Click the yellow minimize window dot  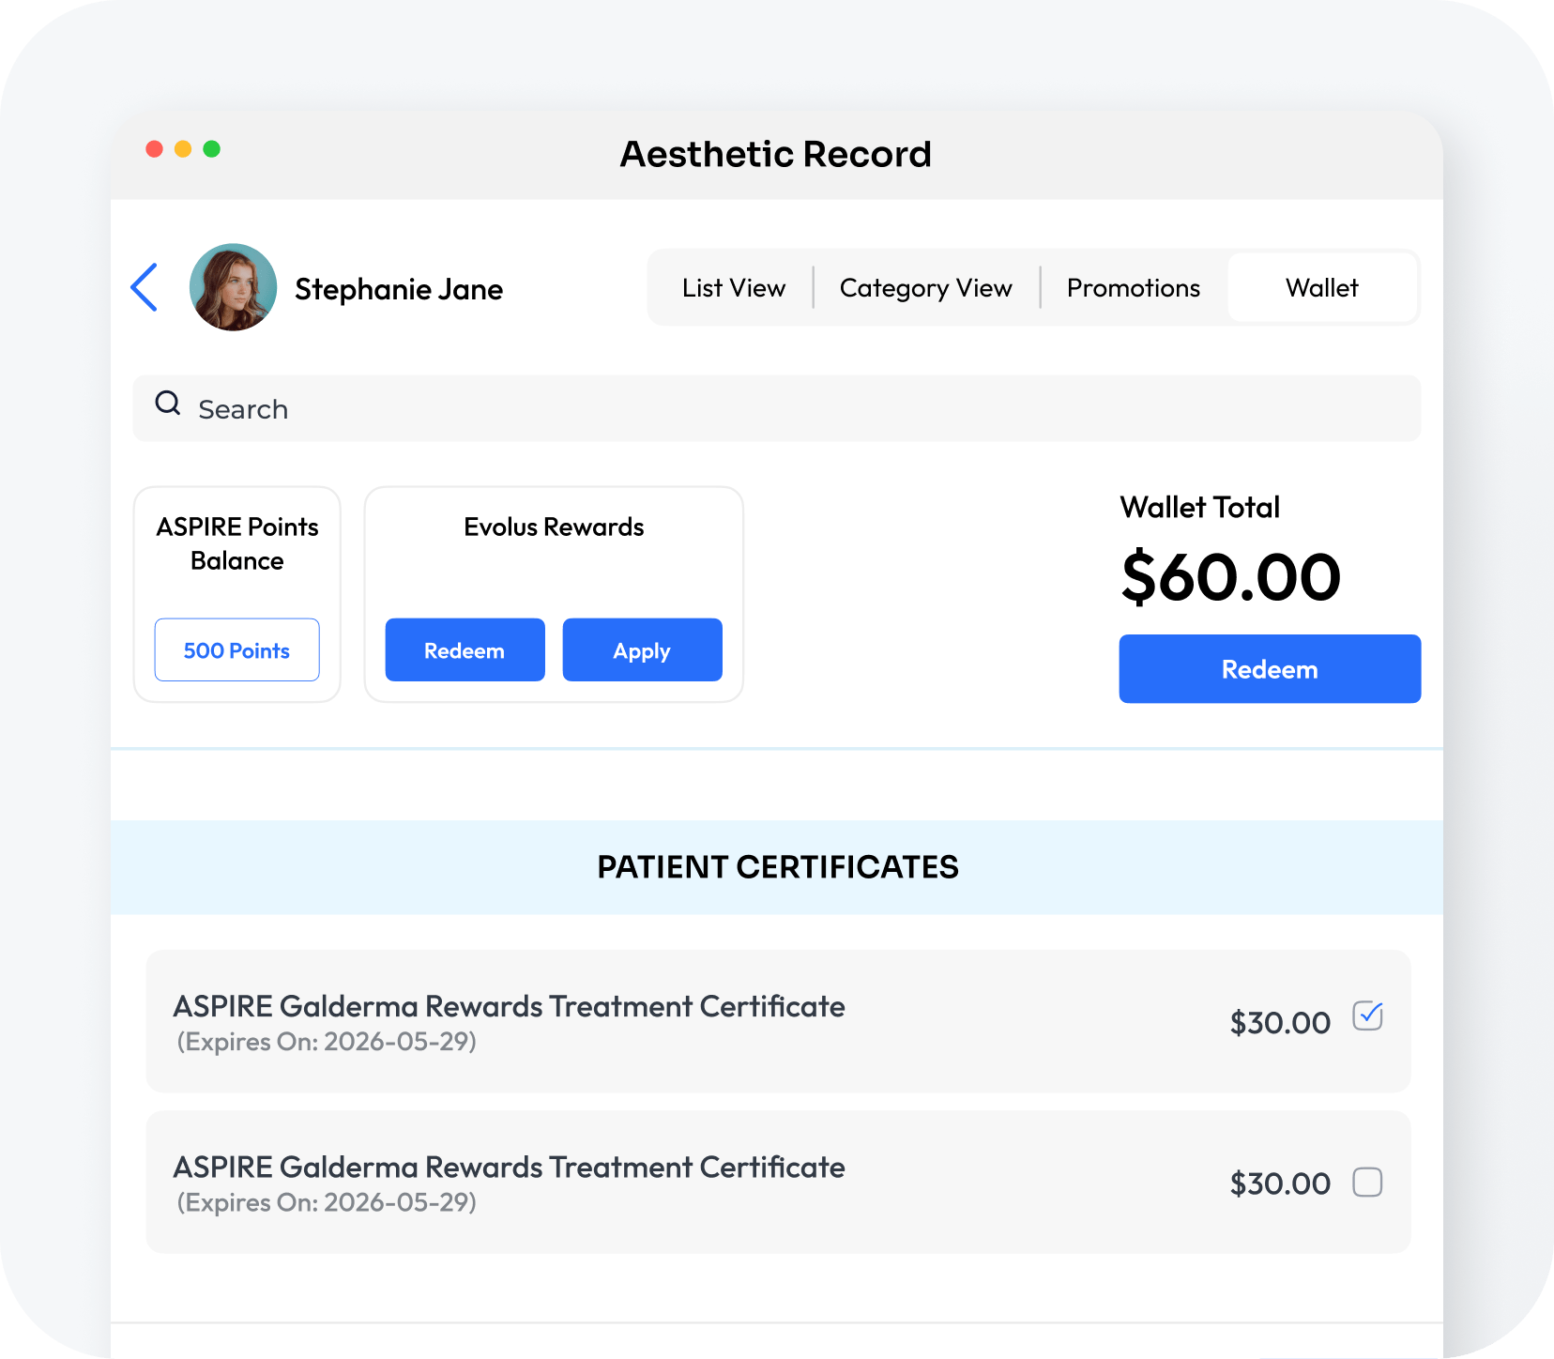(x=183, y=149)
